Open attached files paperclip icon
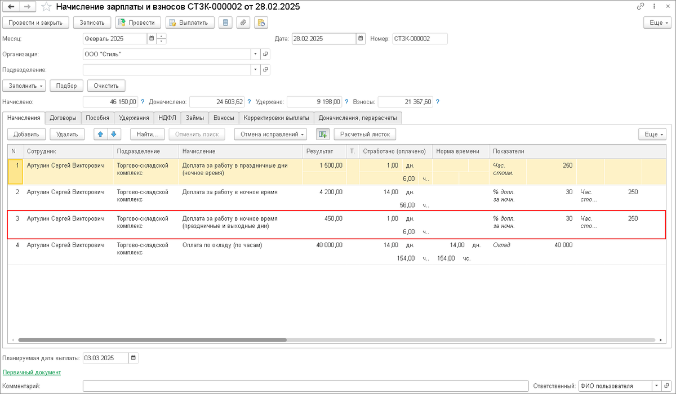The height and width of the screenshot is (394, 676). click(x=243, y=23)
